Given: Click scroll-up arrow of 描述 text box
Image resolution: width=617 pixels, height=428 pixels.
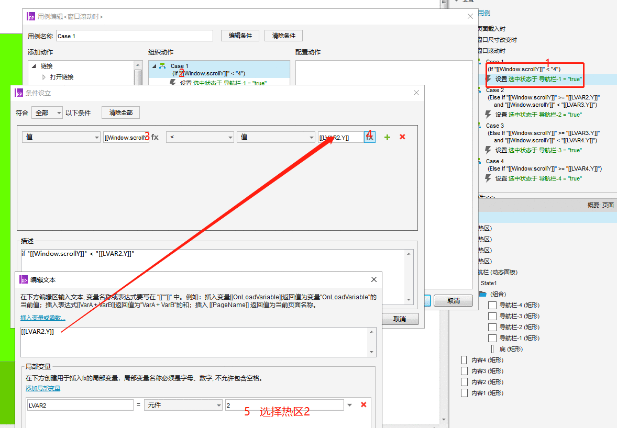Looking at the screenshot, I should point(409,254).
